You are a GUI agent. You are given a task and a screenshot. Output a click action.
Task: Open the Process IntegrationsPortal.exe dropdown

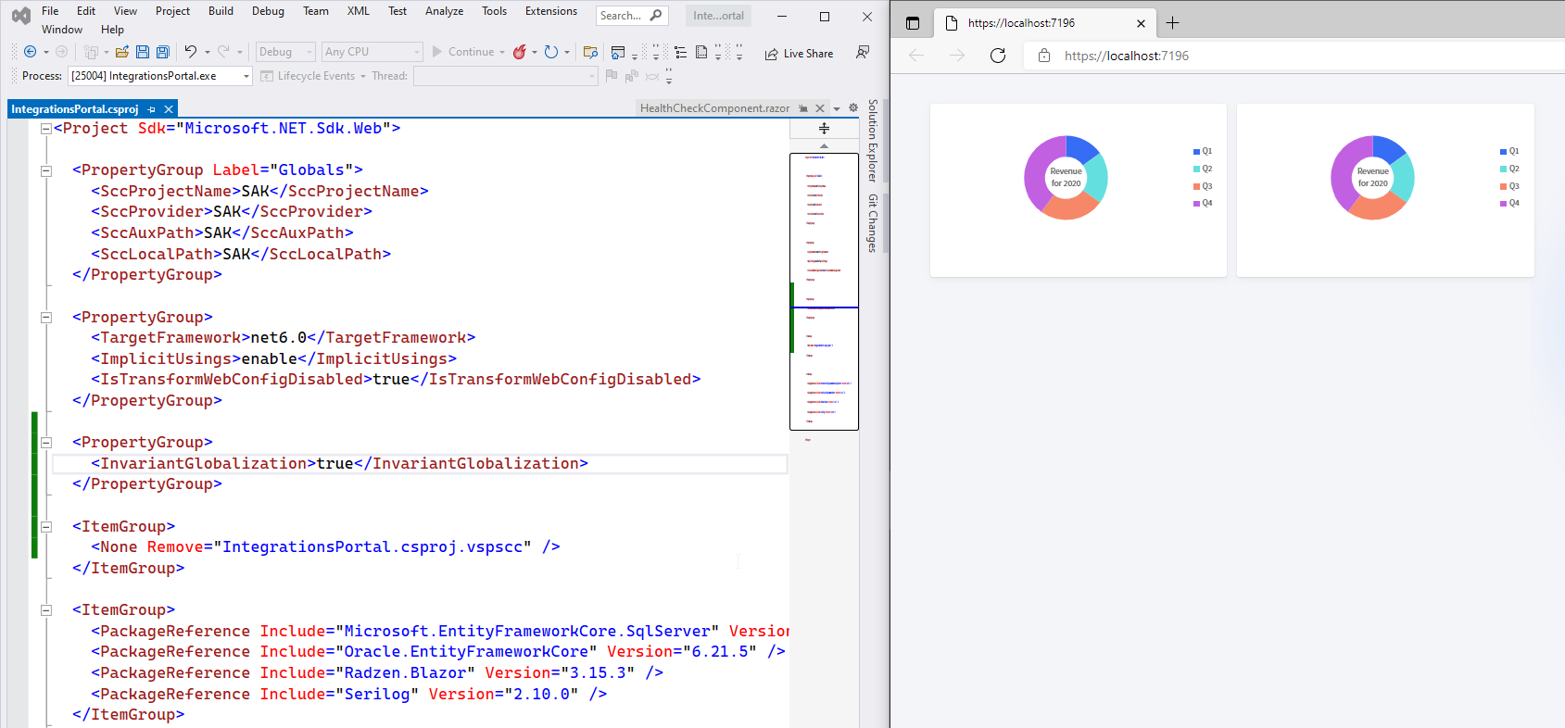point(160,76)
